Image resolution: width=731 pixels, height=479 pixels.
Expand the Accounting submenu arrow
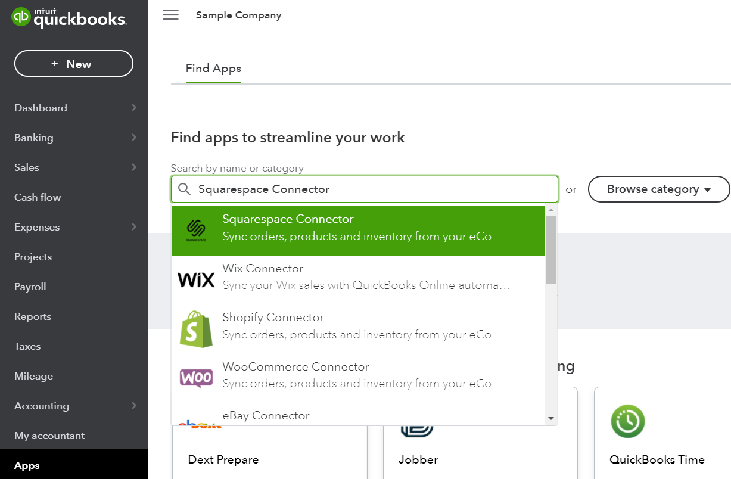tap(134, 406)
